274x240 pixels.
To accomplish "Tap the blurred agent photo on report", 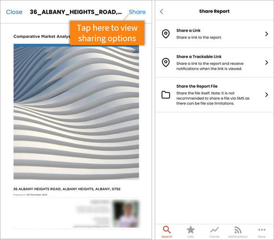I will (x=126, y=214).
